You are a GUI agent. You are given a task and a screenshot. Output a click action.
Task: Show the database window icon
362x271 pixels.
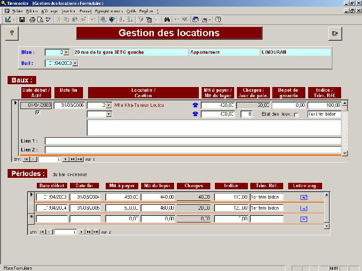click(x=195, y=19)
